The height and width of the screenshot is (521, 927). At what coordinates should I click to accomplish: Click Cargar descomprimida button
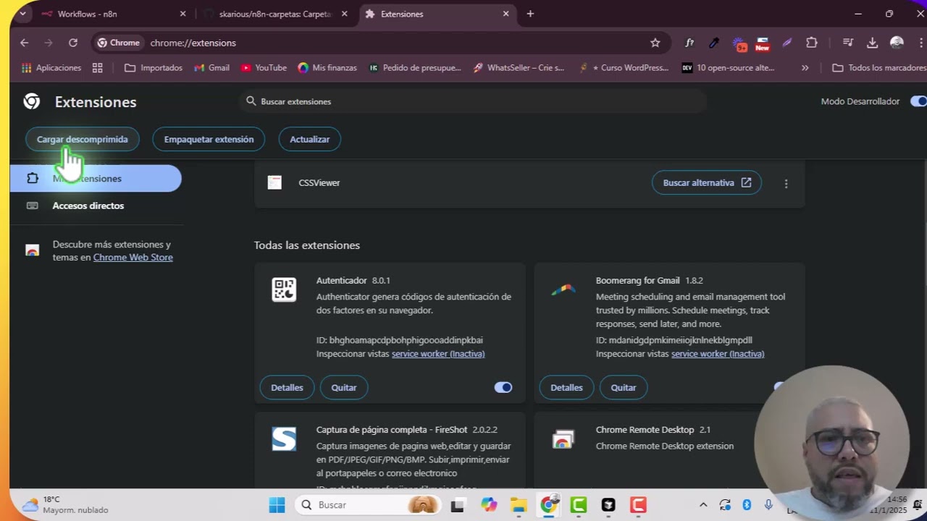click(83, 139)
